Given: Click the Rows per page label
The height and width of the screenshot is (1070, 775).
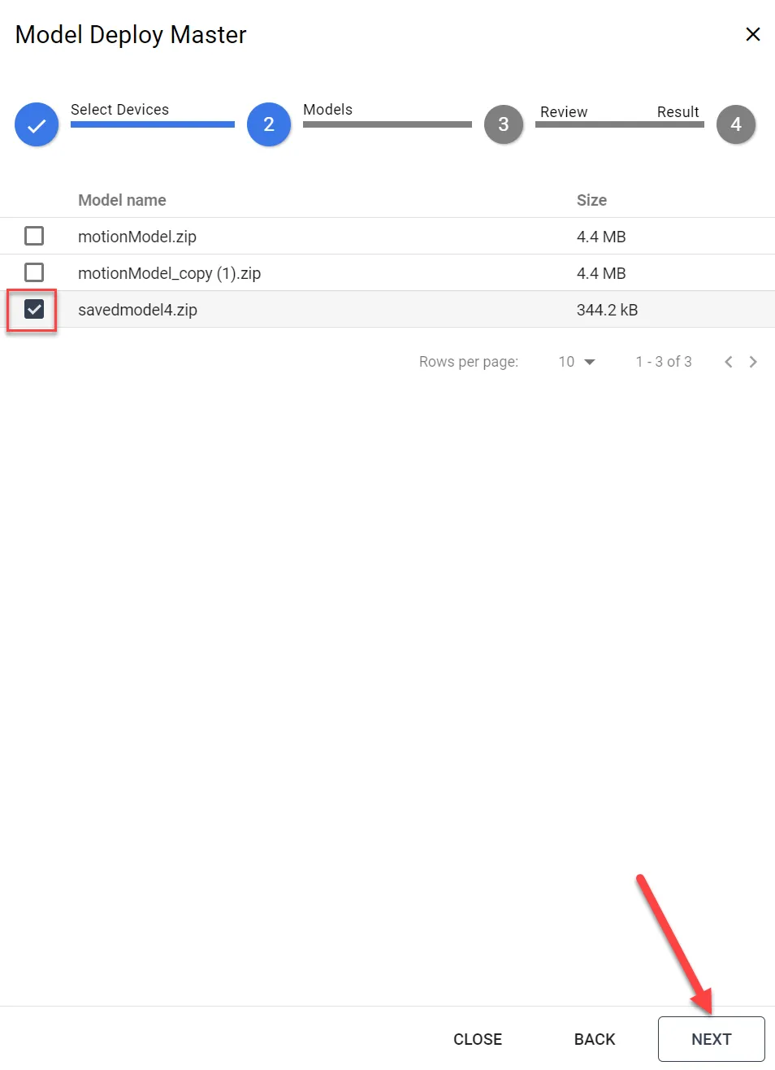Looking at the screenshot, I should point(469,362).
